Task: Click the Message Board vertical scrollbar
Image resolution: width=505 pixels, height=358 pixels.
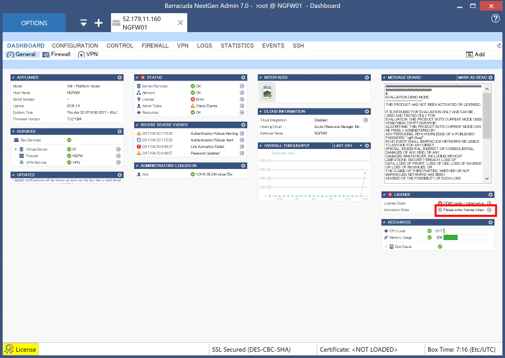Action: point(487,133)
